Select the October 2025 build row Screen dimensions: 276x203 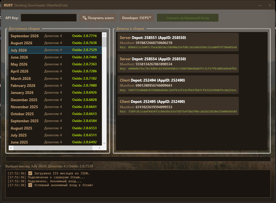click(55, 114)
